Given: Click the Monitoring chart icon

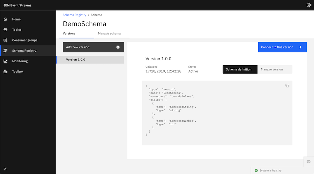Looking at the screenshot, I should coord(5,61).
